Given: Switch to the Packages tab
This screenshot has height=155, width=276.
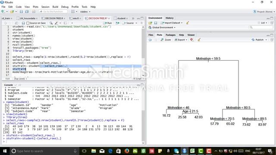Looking at the screenshot, I should 171,35.
